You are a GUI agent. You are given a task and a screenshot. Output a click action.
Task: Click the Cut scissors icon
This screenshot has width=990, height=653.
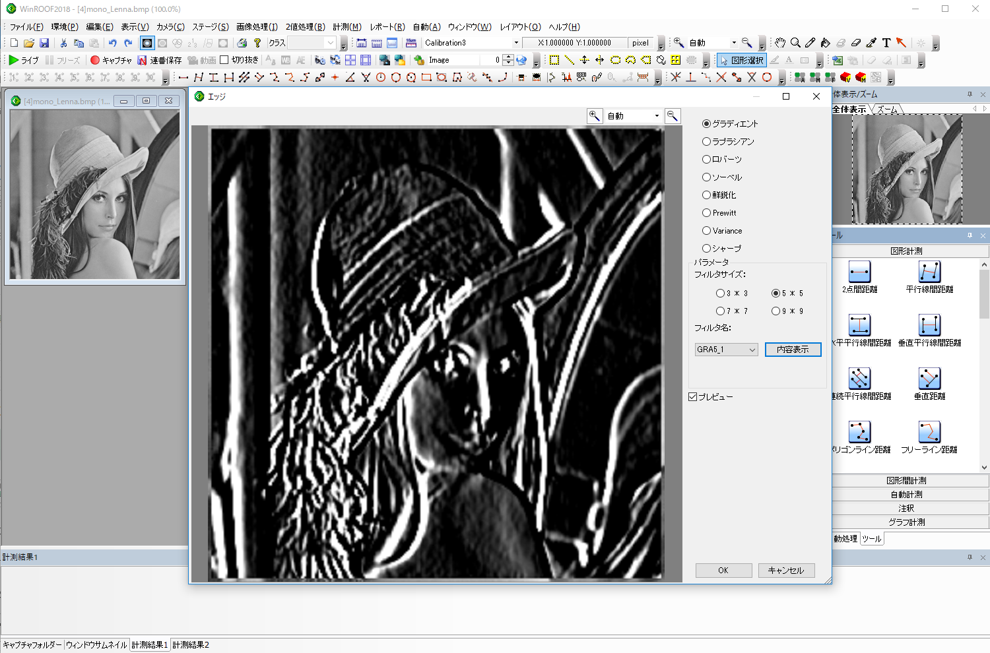pyautogui.click(x=63, y=43)
